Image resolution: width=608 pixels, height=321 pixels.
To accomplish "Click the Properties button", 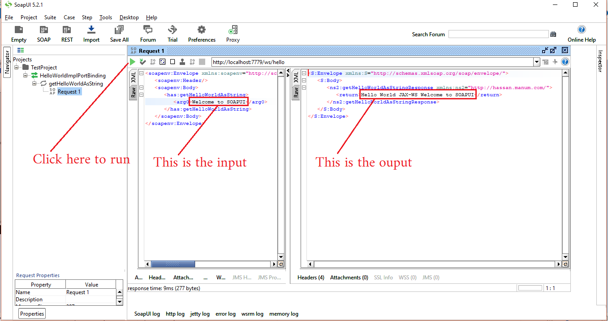I will (32, 314).
